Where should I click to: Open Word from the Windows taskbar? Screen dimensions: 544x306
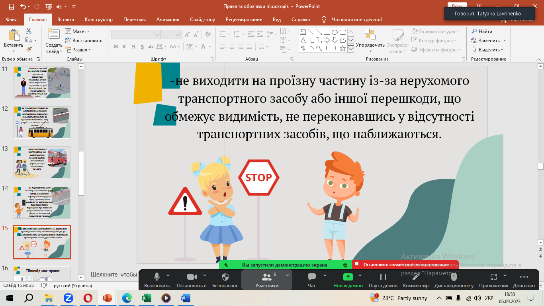[x=185, y=298]
